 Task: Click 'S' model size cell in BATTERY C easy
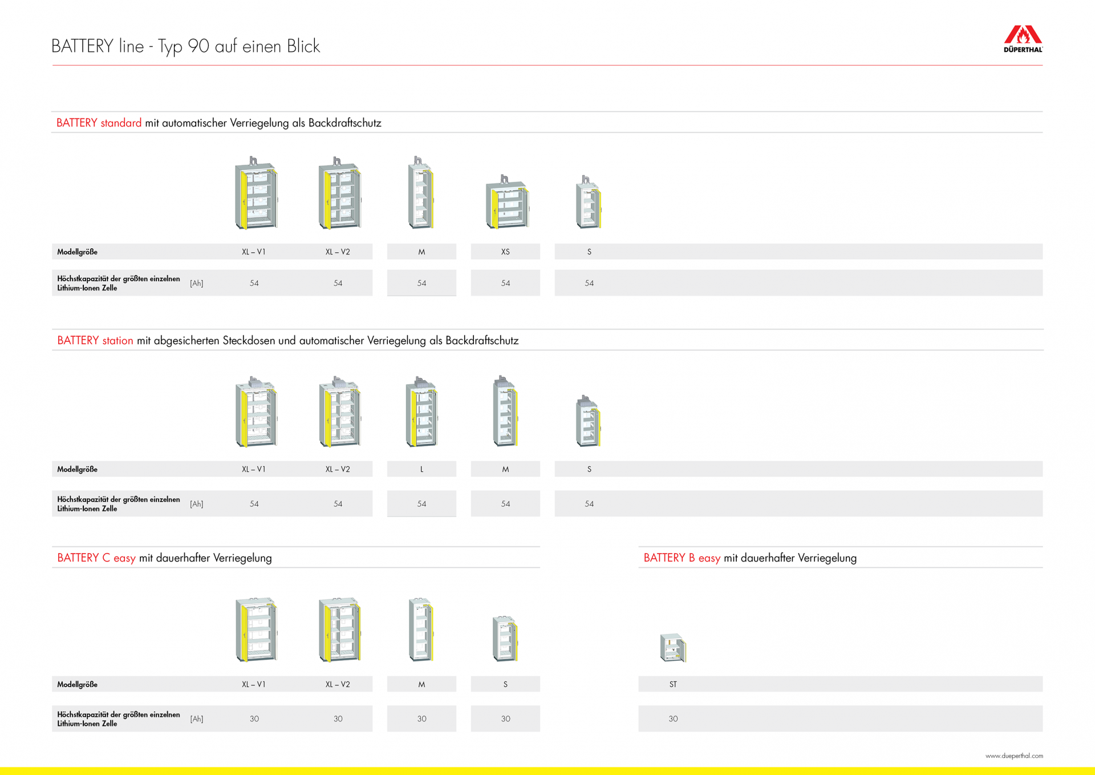[505, 684]
